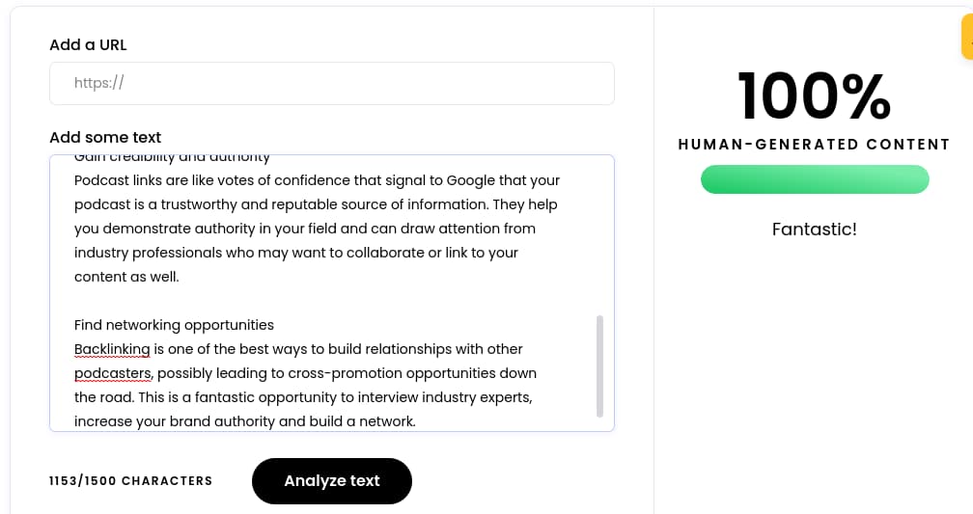
Task: Click the partially hidden Gain credibility line
Action: 172,158
